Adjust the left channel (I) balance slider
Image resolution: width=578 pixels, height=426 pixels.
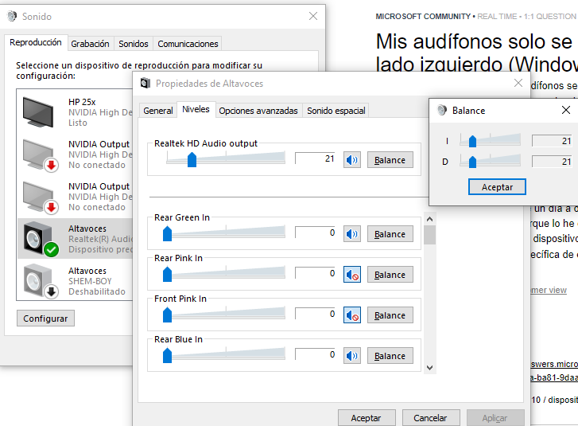click(491, 140)
